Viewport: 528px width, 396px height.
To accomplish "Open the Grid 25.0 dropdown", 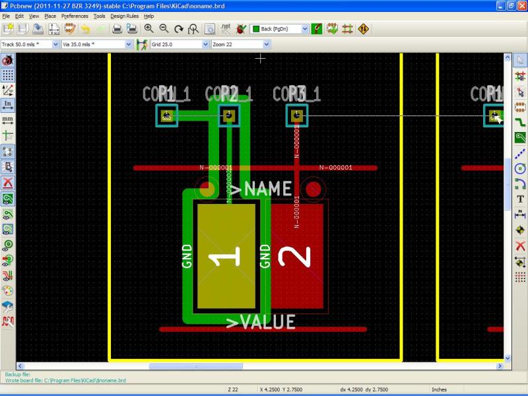I will tap(203, 44).
